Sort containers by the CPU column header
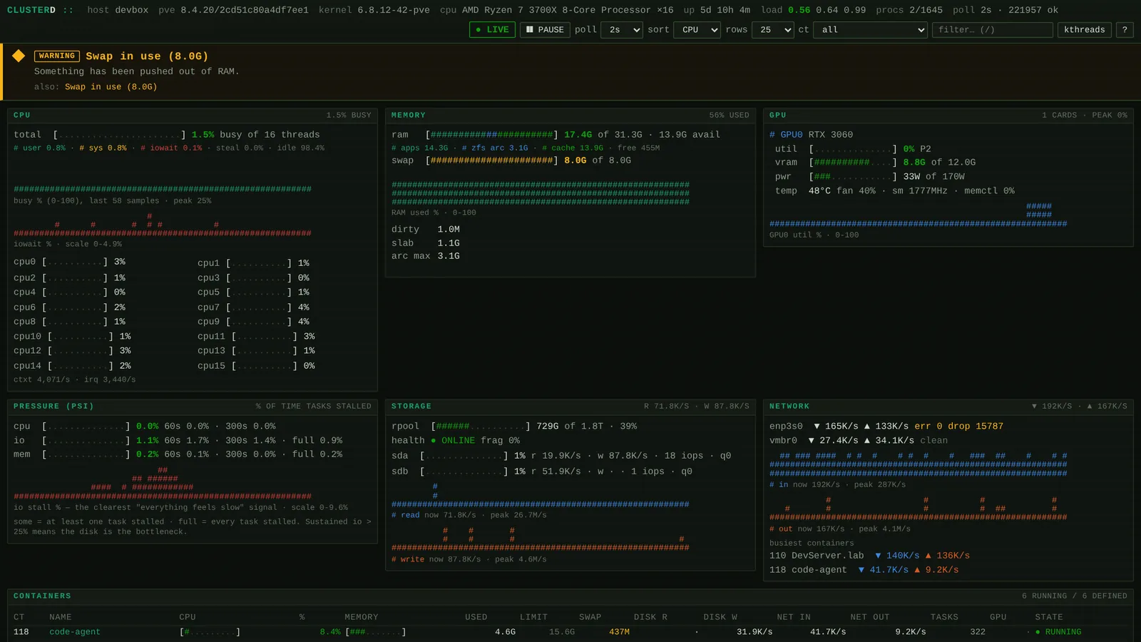1141x642 pixels. 188,617
